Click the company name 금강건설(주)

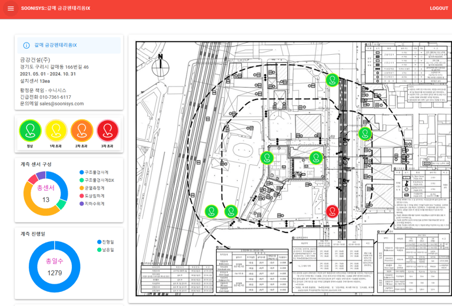click(35, 60)
